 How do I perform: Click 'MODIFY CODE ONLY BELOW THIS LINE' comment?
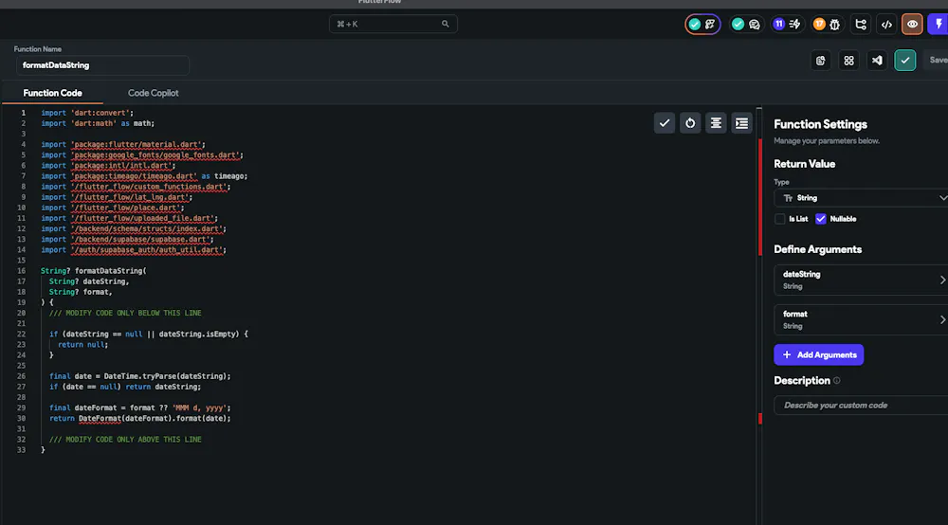125,313
